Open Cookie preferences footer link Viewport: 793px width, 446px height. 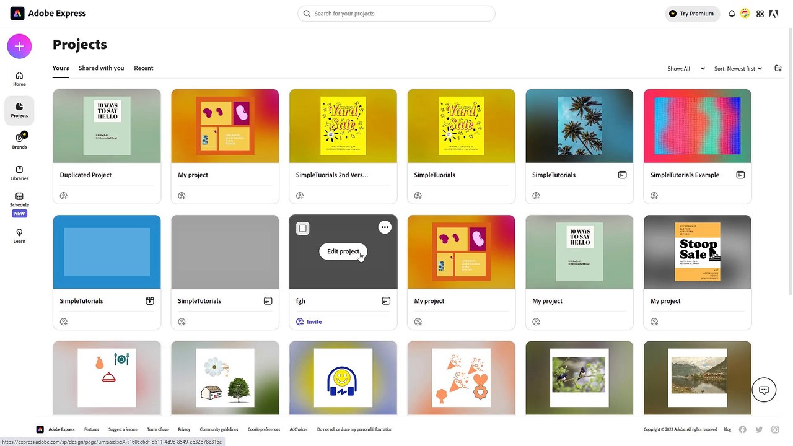(264, 429)
